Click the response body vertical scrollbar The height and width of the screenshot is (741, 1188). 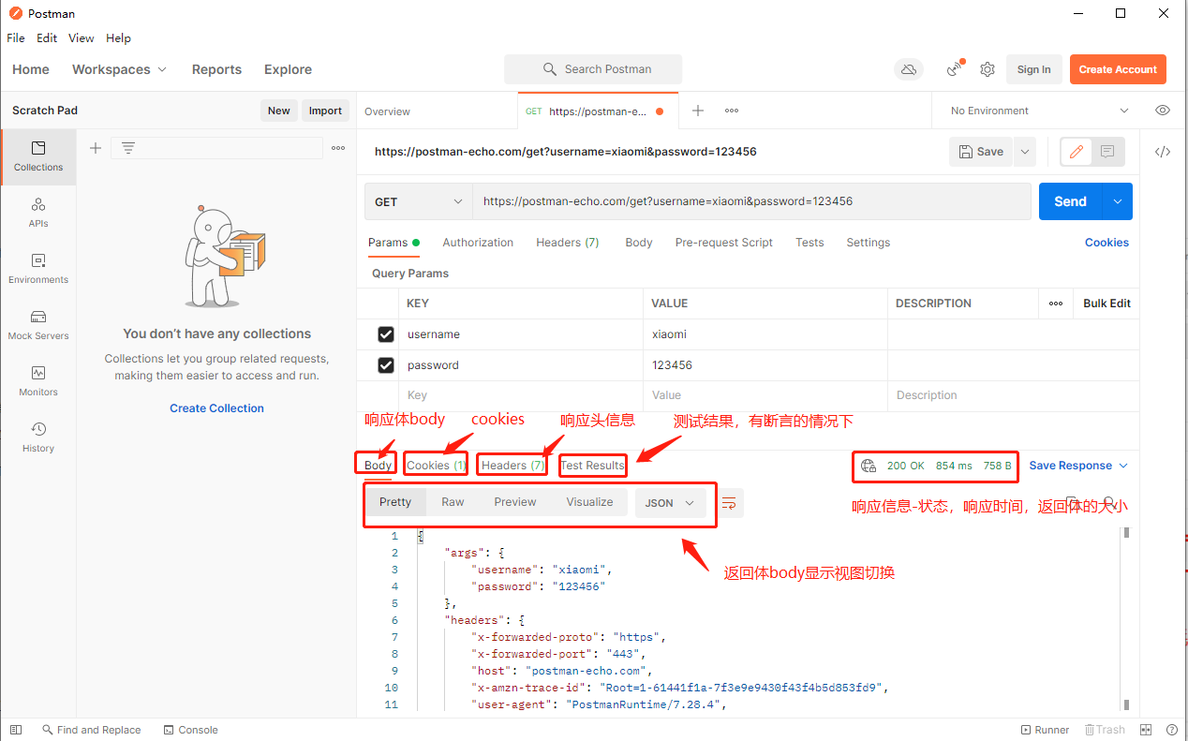1126,618
